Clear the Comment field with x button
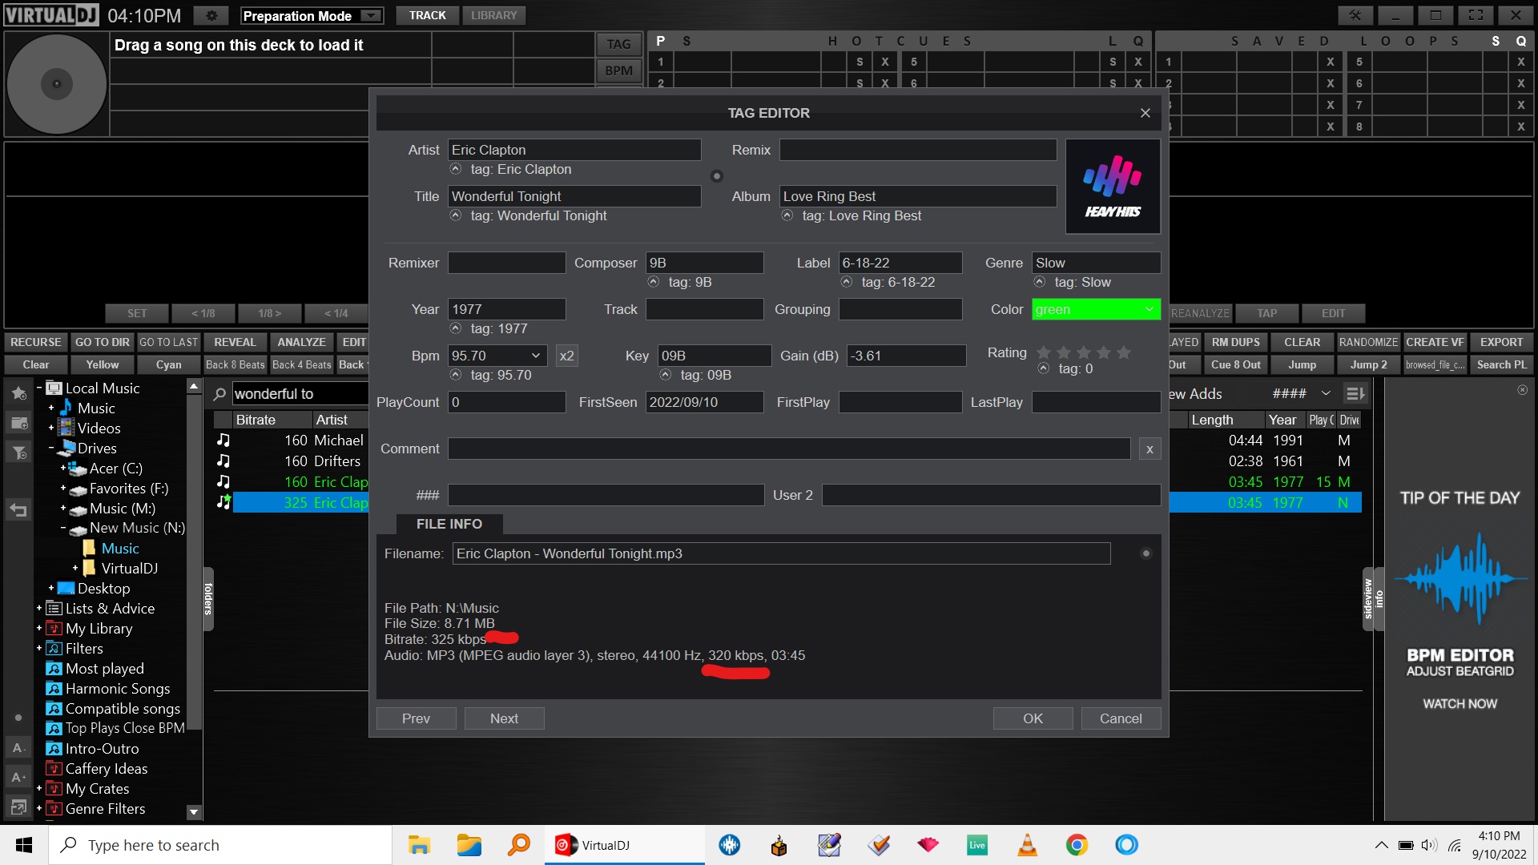Viewport: 1538px width, 865px height. tap(1149, 449)
